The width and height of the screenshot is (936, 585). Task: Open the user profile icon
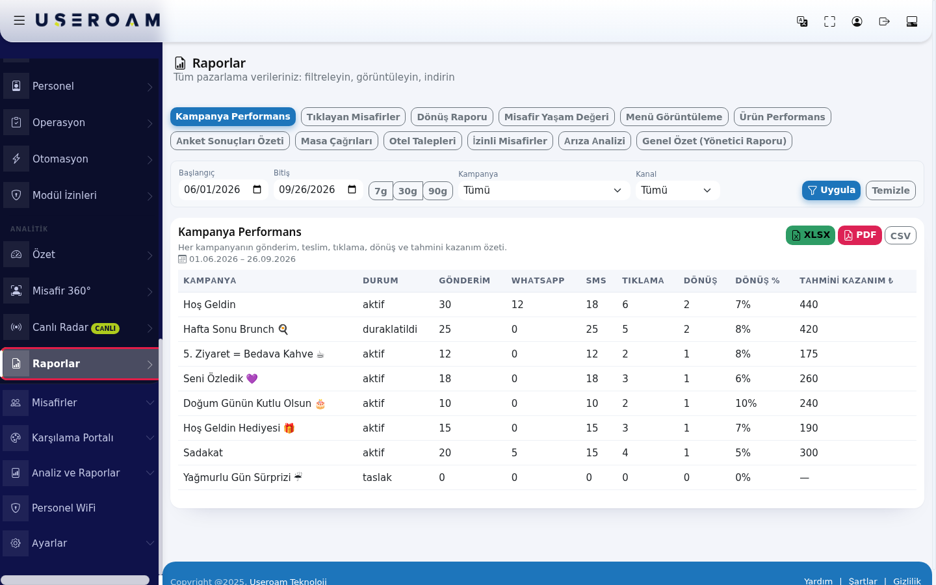857,21
